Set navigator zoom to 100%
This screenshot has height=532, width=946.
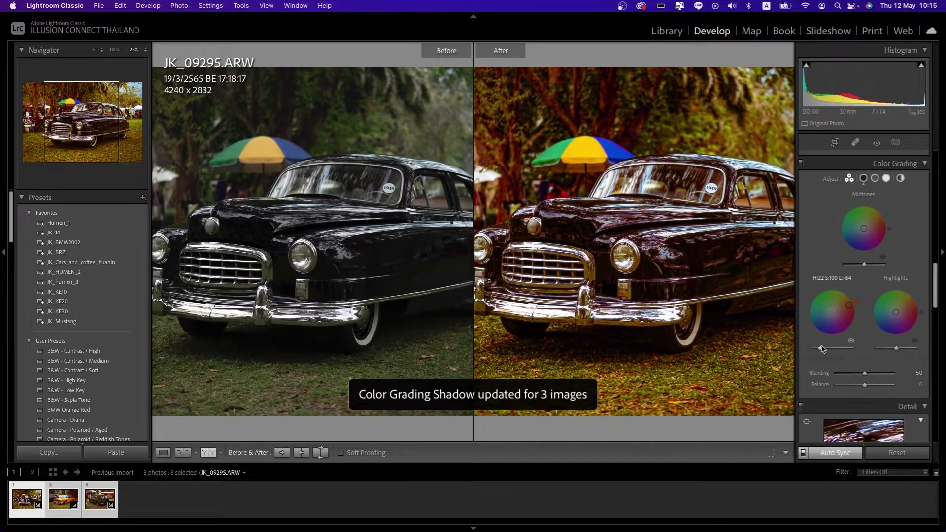tap(115, 50)
